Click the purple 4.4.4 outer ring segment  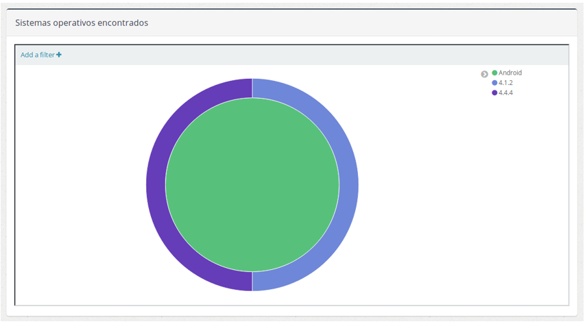[x=156, y=185]
